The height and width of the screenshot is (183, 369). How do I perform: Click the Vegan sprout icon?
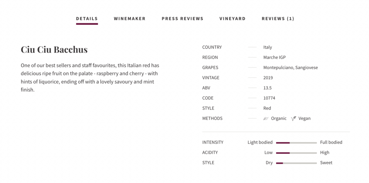coord(294,119)
